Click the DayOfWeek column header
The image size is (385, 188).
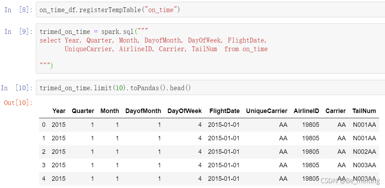tap(185, 111)
